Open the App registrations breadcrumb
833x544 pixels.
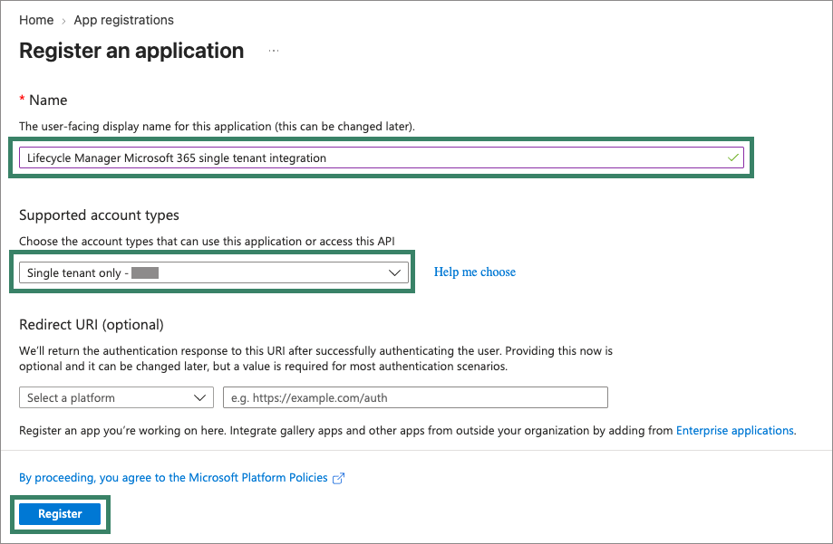coord(124,20)
